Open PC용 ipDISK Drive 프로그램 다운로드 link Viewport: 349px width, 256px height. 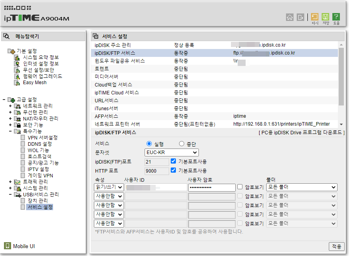301,133
